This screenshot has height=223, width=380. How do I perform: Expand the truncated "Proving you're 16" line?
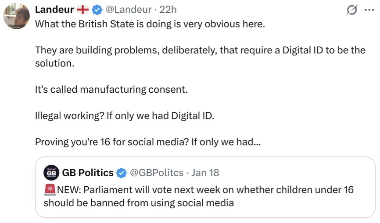tap(147, 142)
